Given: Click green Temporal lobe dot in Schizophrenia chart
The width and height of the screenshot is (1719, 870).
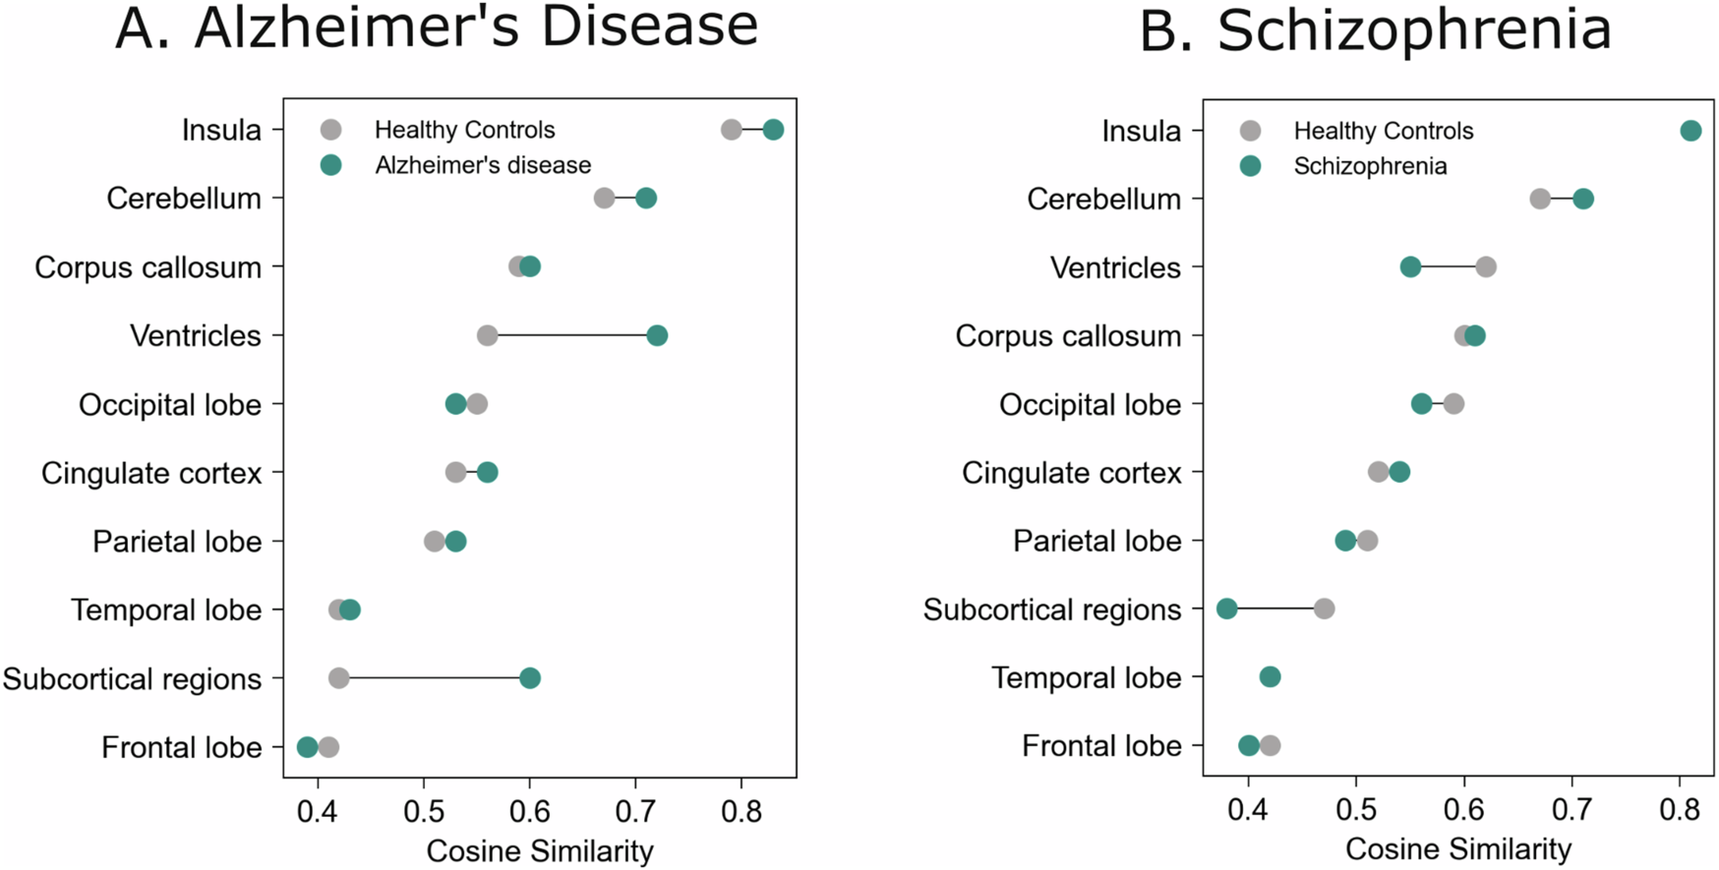Looking at the screenshot, I should [1270, 677].
